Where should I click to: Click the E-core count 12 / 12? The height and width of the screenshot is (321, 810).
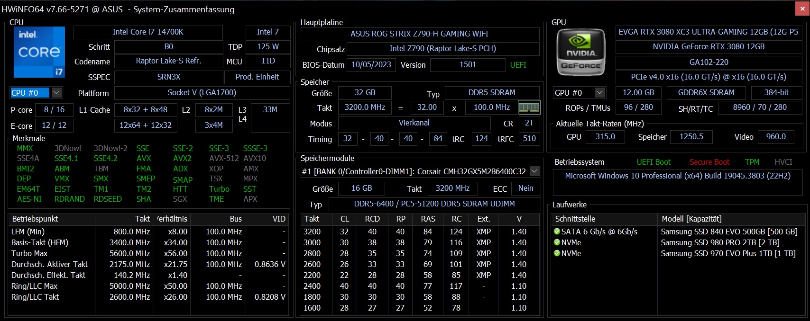(x=54, y=125)
